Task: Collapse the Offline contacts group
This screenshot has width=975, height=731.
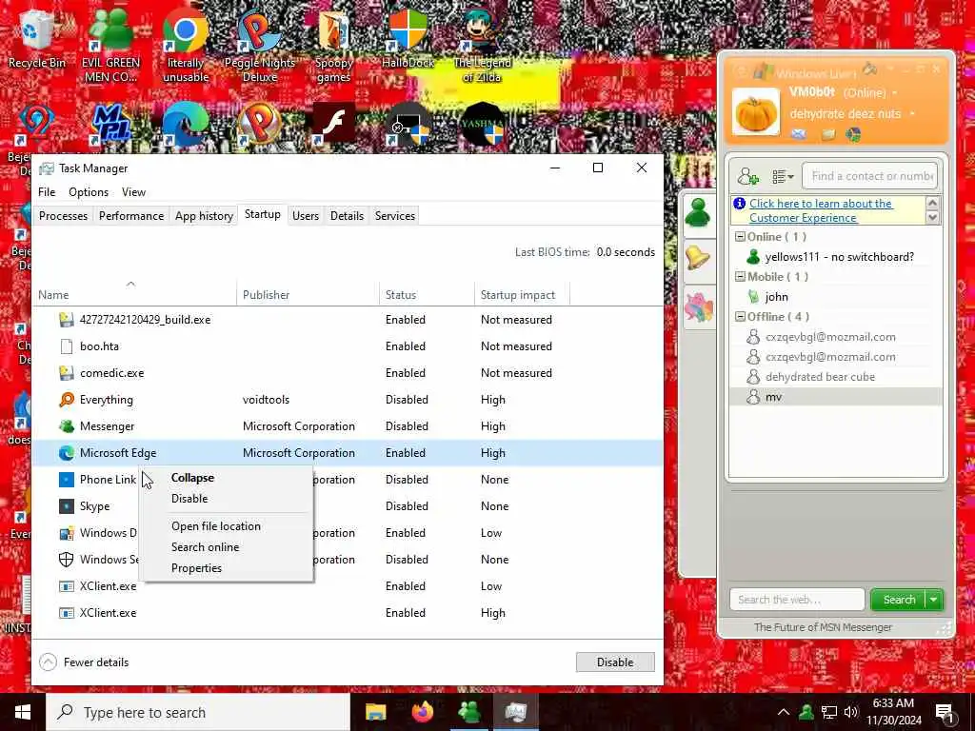Action: 740,316
